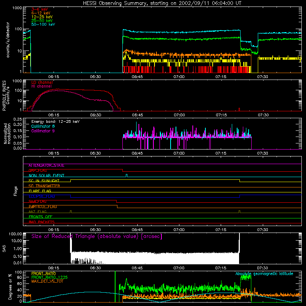The width and height of the screenshot is (306, 306).
Task: Select the HI channel legend label
Action: (x=41, y=86)
